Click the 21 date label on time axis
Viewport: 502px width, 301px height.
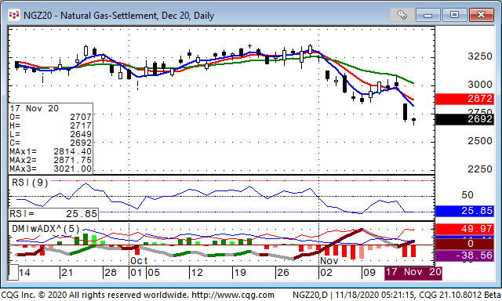click(67, 273)
